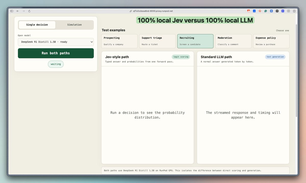Go forward with the right arrow
Screen dimensions: 306x183
click(x=23, y=11)
